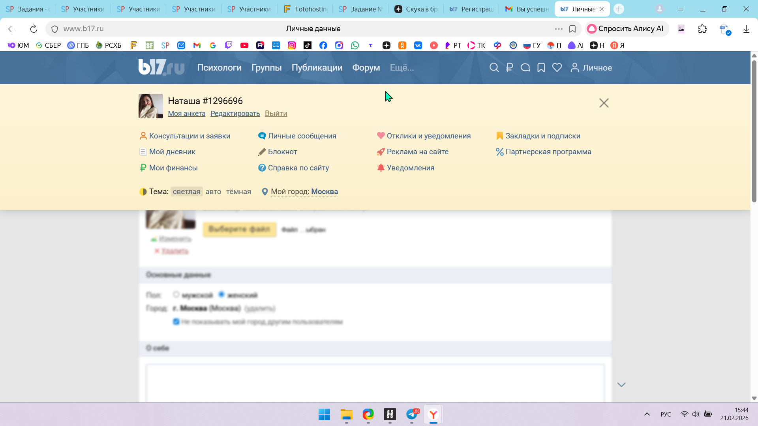The height and width of the screenshot is (426, 758).
Task: Open the Психологи menu item
Action: click(219, 68)
